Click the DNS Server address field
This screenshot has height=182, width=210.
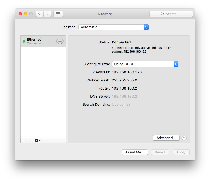coord(124,96)
